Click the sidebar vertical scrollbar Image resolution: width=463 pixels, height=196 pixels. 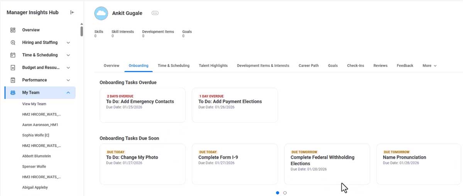pyautogui.click(x=81, y=31)
